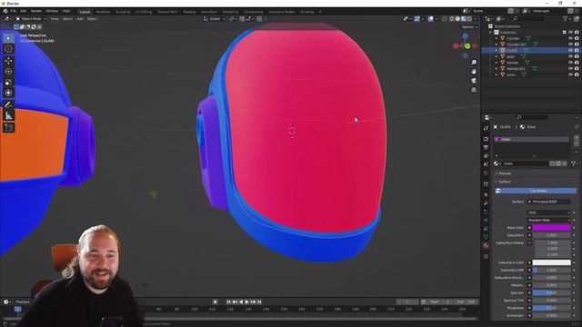This screenshot has height=327, width=582.
Task: Hide the GLASS object eye toggle
Action: (570, 50)
